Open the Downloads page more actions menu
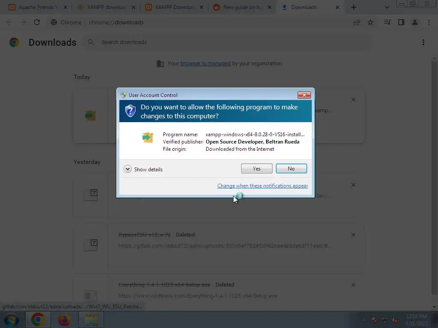438x328 pixels. [423, 42]
